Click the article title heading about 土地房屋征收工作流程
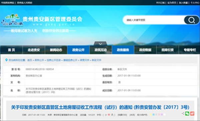Viewport: 200px width, 121px height. pos(100,107)
